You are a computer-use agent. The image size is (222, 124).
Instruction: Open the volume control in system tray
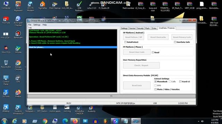[203, 121]
